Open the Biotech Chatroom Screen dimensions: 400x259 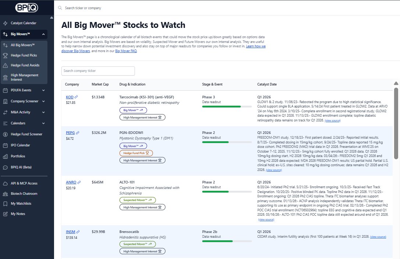tap(24, 194)
